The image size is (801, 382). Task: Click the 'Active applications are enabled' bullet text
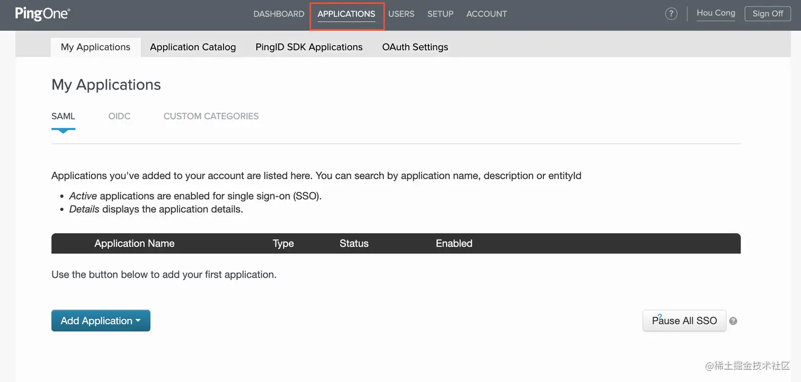(x=195, y=196)
